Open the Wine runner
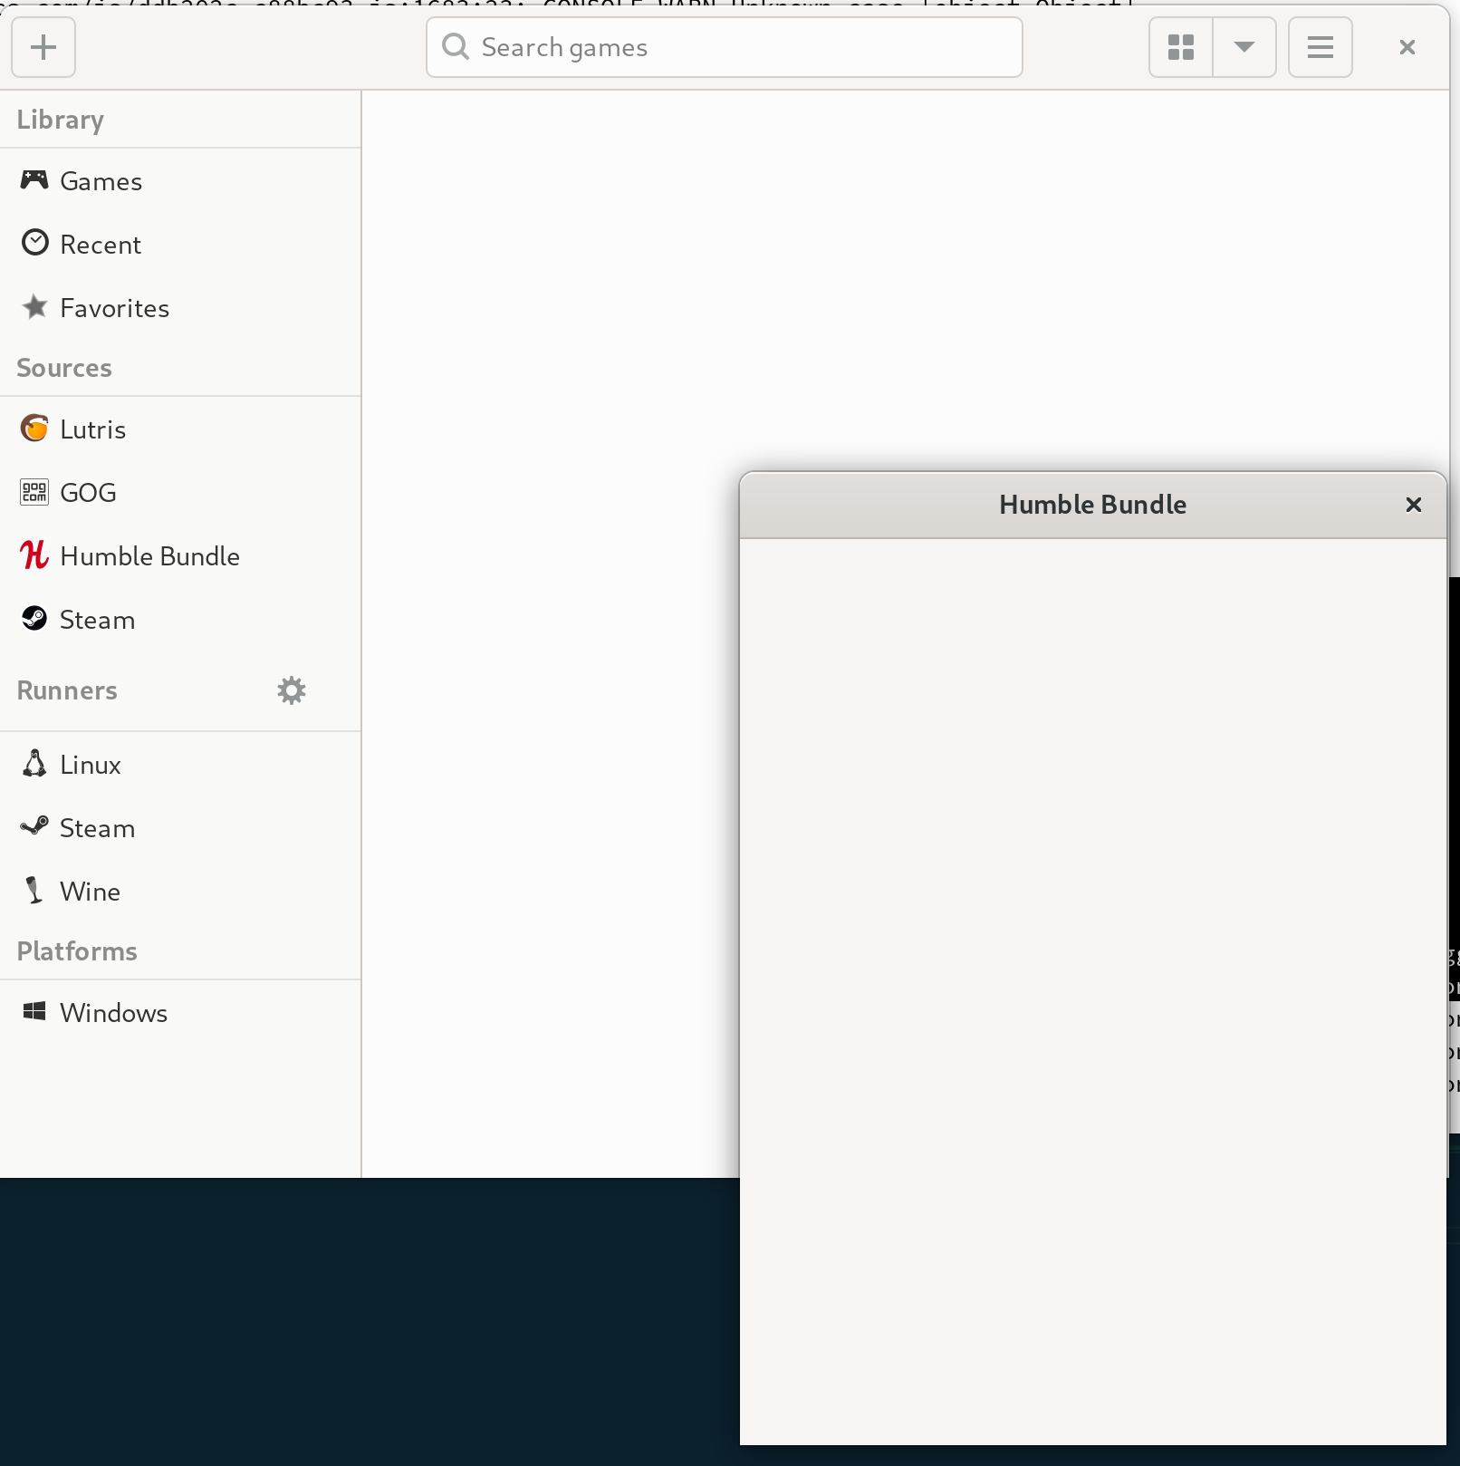 point(89,891)
